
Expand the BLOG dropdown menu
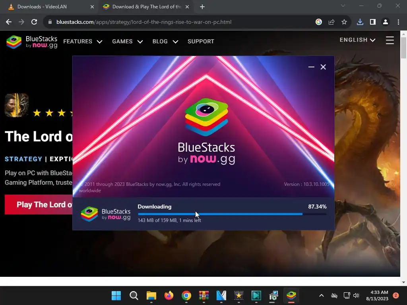click(165, 41)
